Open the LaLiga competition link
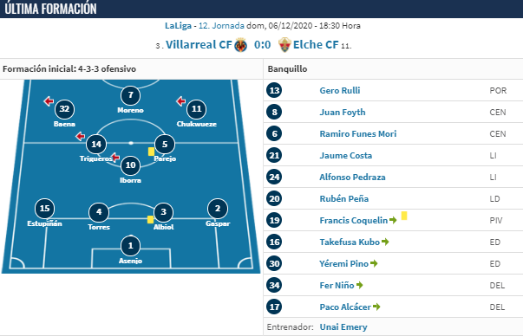Image resolution: width=523 pixels, height=336 pixels. (178, 26)
